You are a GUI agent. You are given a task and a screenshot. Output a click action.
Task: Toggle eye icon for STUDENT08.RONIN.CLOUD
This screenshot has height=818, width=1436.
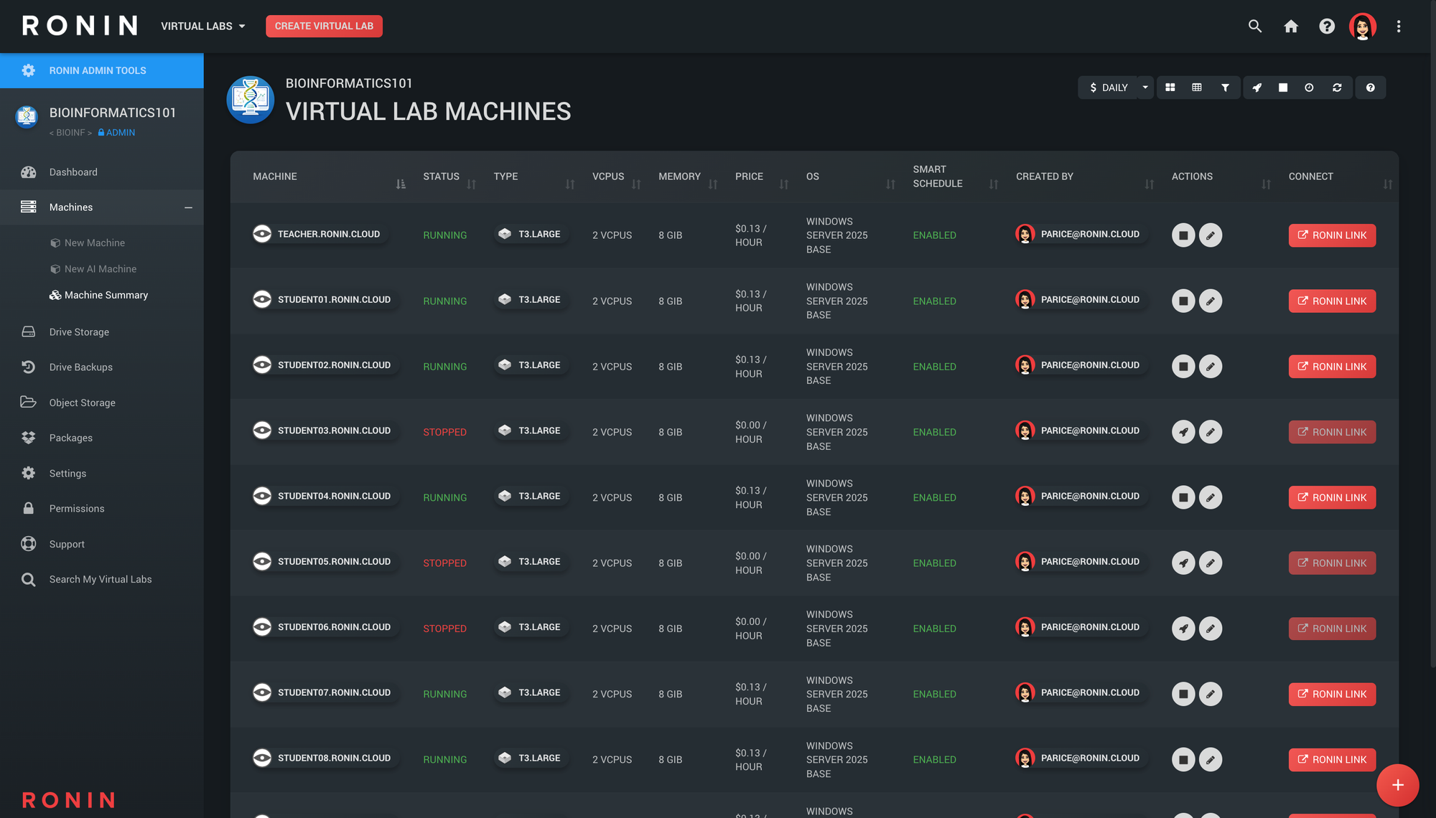click(262, 758)
